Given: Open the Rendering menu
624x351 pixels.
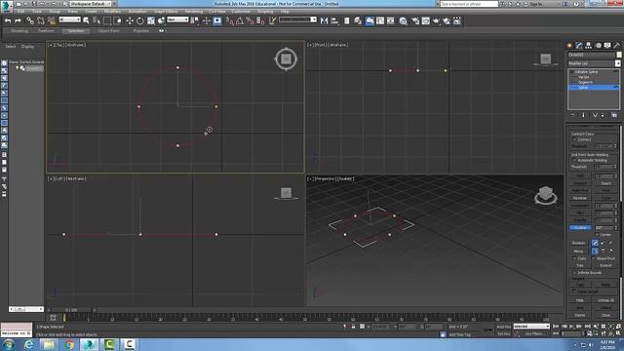Looking at the screenshot, I should click(194, 12).
